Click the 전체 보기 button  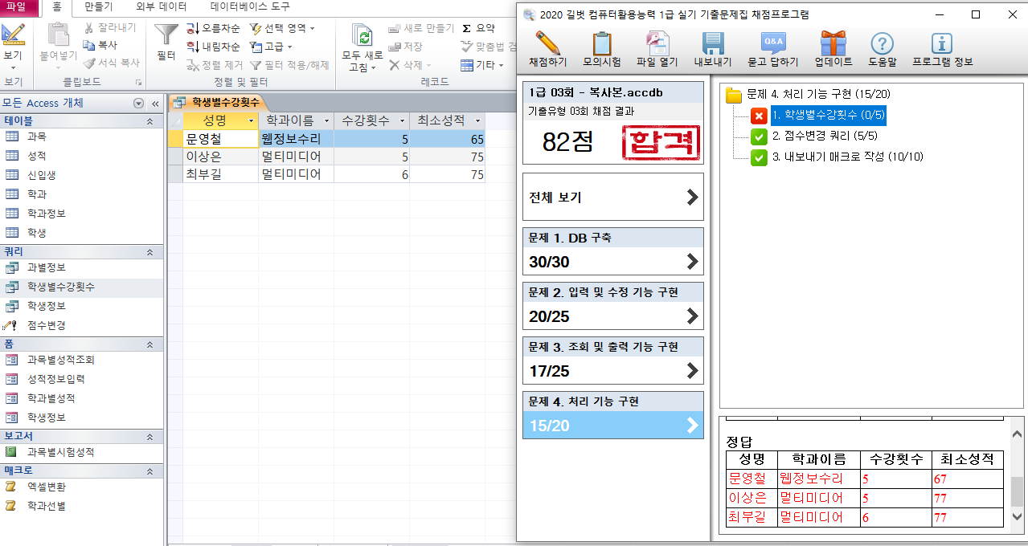click(x=612, y=198)
